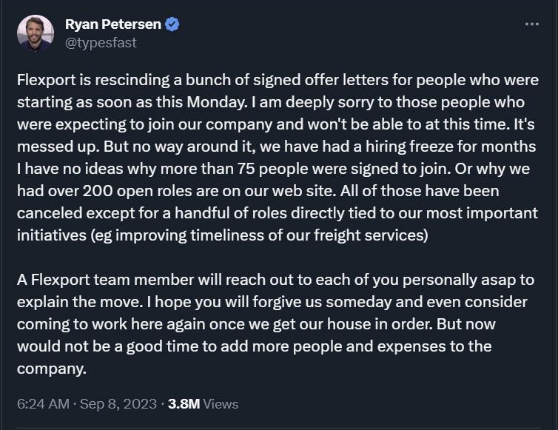
Task: Click the blue verified checkmark badge
Action: tap(172, 24)
